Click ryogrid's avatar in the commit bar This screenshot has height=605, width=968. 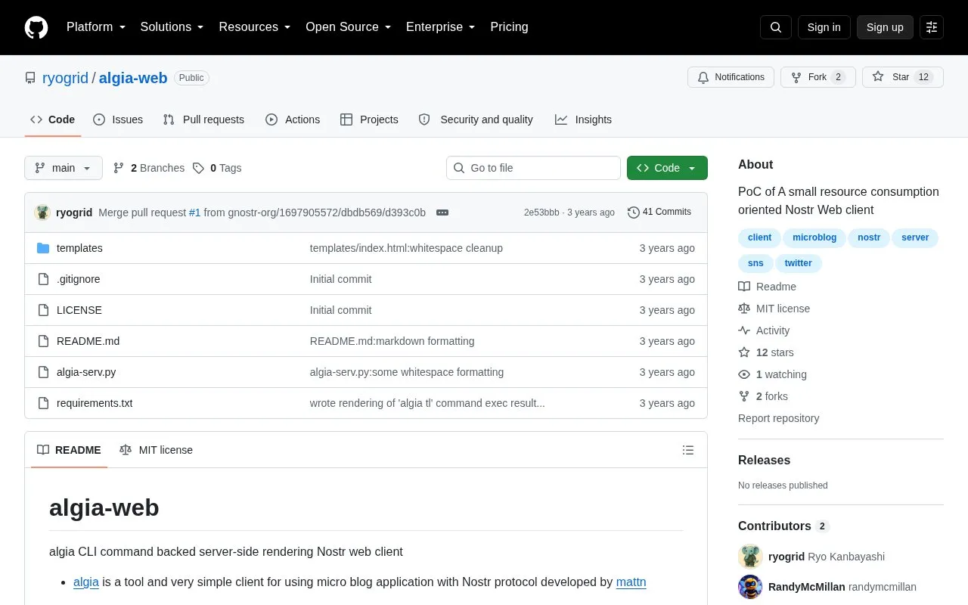coord(42,213)
